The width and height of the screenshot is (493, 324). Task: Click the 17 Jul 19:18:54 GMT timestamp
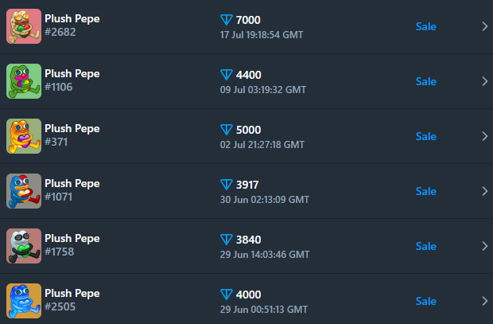pyautogui.click(x=261, y=35)
